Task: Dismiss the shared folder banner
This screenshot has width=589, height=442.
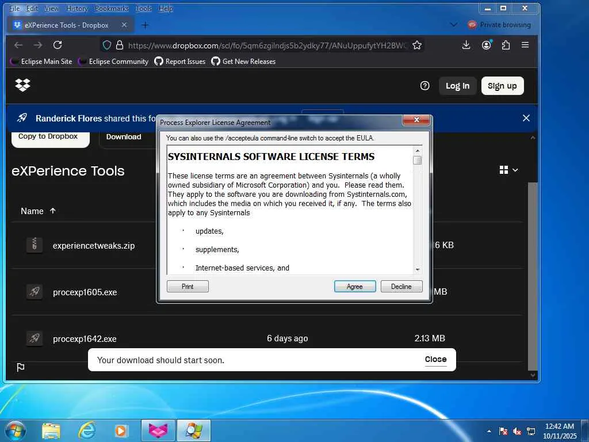Action: click(526, 118)
